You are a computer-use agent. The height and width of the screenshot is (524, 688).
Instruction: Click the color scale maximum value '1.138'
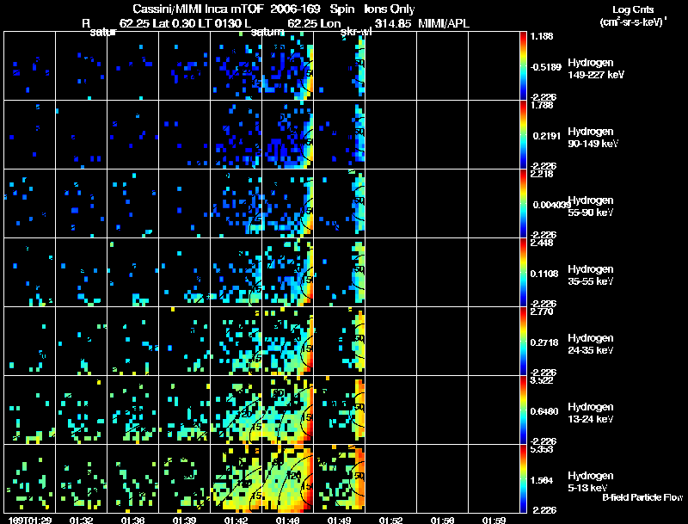543,36
